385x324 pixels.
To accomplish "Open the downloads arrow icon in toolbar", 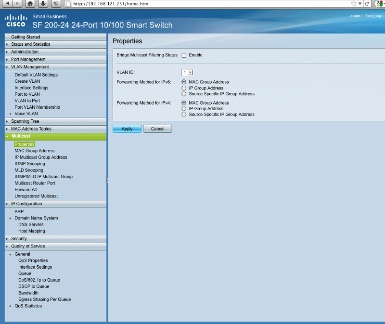I will tap(43, 4).
